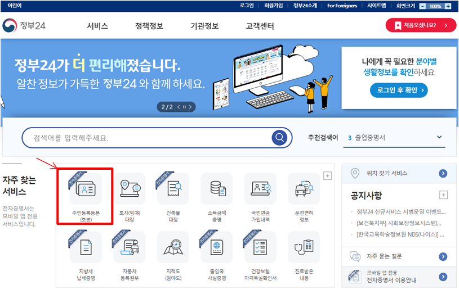Open the 기관정보 menu
This screenshot has height=294, width=459.
(204, 26)
